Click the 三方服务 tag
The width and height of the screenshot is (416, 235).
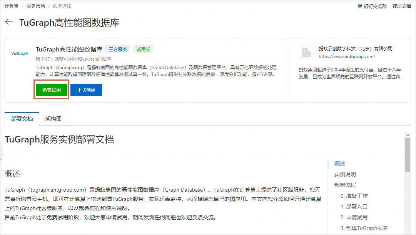(x=118, y=49)
